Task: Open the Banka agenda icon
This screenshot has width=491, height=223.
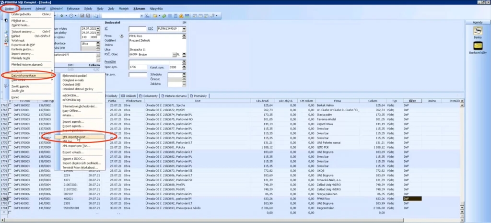Action: click(478, 31)
